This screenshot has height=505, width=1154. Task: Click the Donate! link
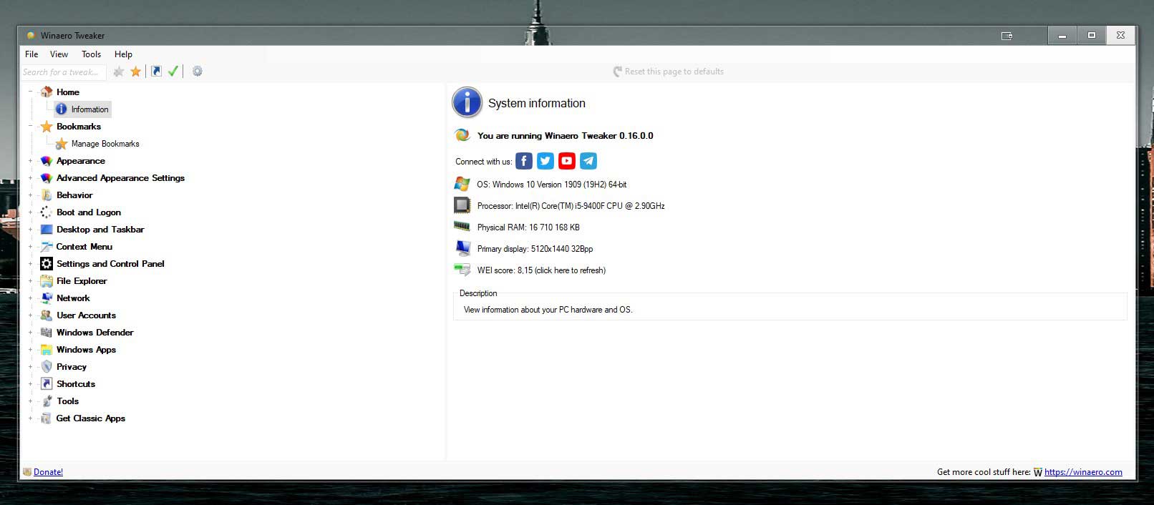[x=48, y=472]
